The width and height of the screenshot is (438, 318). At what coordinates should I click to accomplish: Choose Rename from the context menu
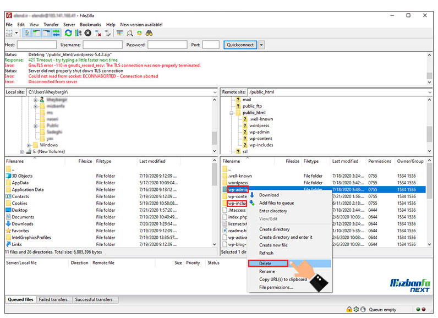pyautogui.click(x=289, y=271)
